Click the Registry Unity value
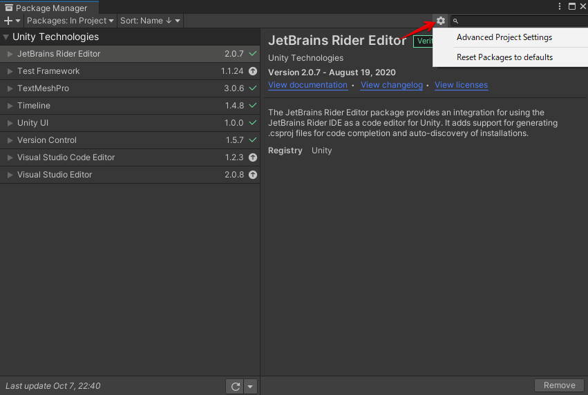Image resolution: width=588 pixels, height=395 pixels. pos(322,151)
